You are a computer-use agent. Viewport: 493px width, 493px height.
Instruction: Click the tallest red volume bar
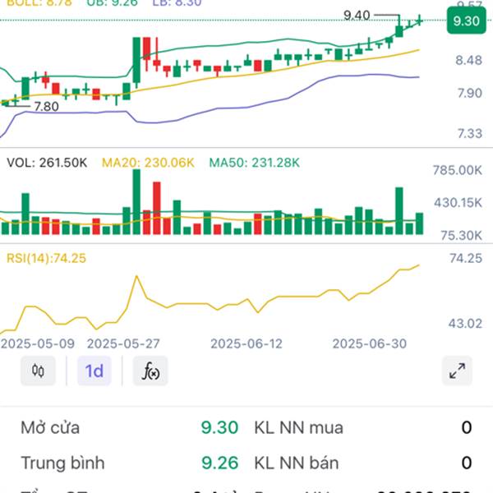(157, 208)
